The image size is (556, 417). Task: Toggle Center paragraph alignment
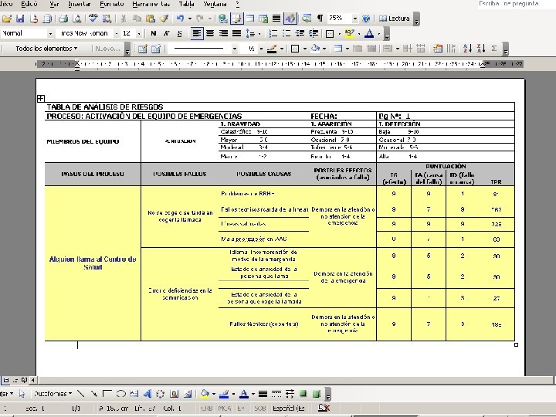pos(210,34)
